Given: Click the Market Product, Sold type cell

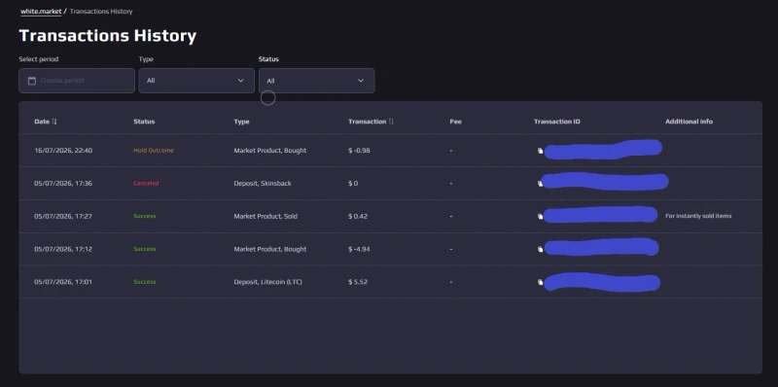Looking at the screenshot, I should pyautogui.click(x=265, y=216).
